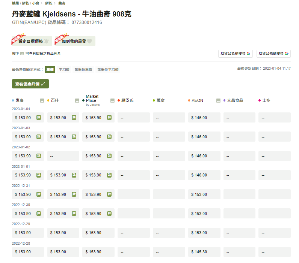Open the 曲奇 breadcrumb link
The width and height of the screenshot is (299, 263).
click(x=62, y=3)
